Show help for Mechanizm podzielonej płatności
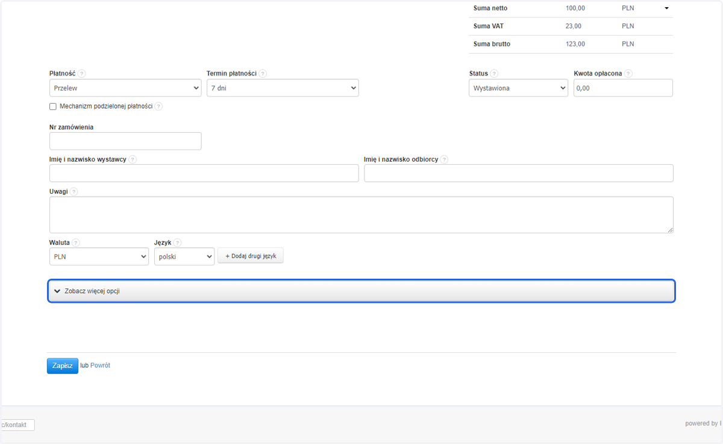Viewport: 723px width, 444px height. point(158,106)
